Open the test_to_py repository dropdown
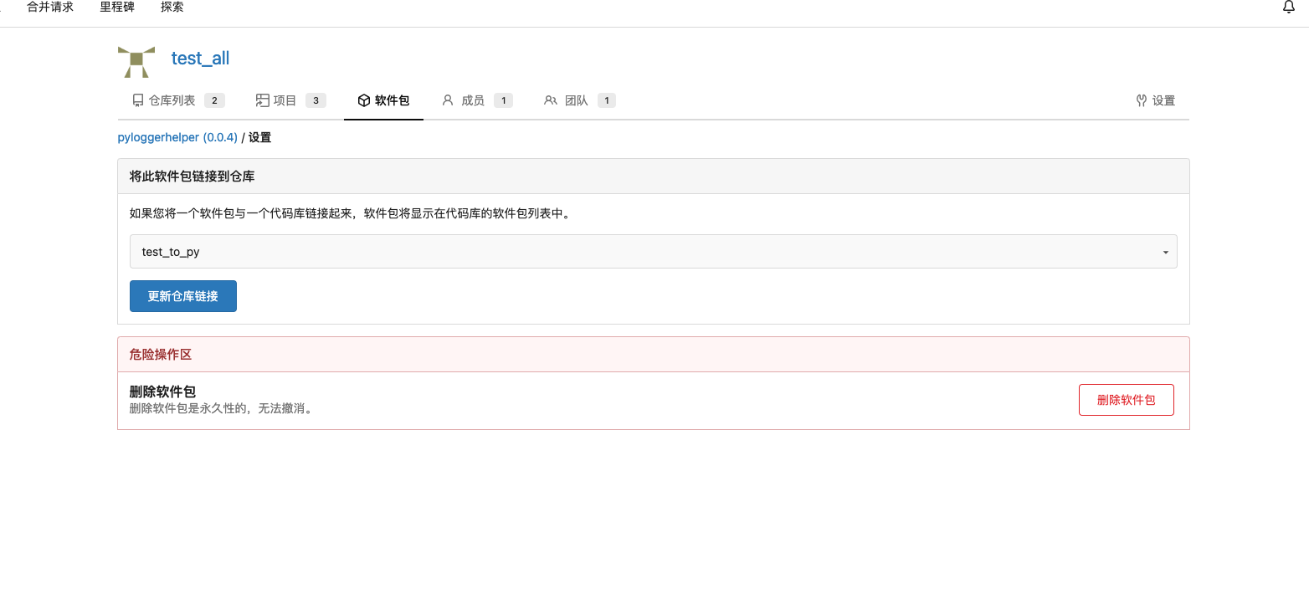Image resolution: width=1309 pixels, height=609 pixels. (x=653, y=252)
